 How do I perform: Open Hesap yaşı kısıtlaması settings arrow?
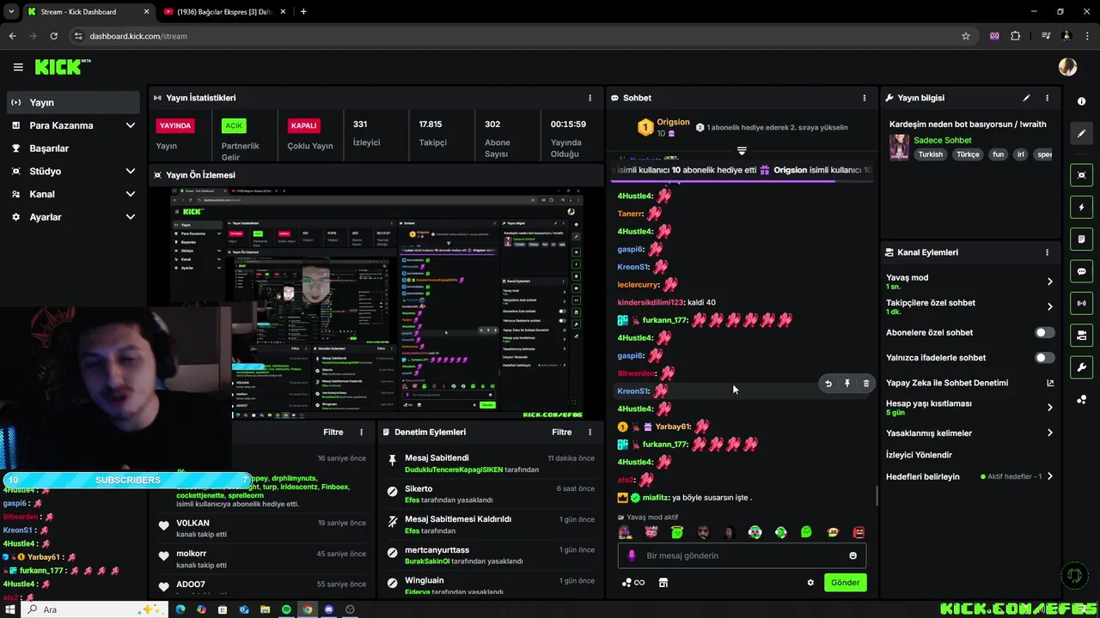coord(1049,408)
